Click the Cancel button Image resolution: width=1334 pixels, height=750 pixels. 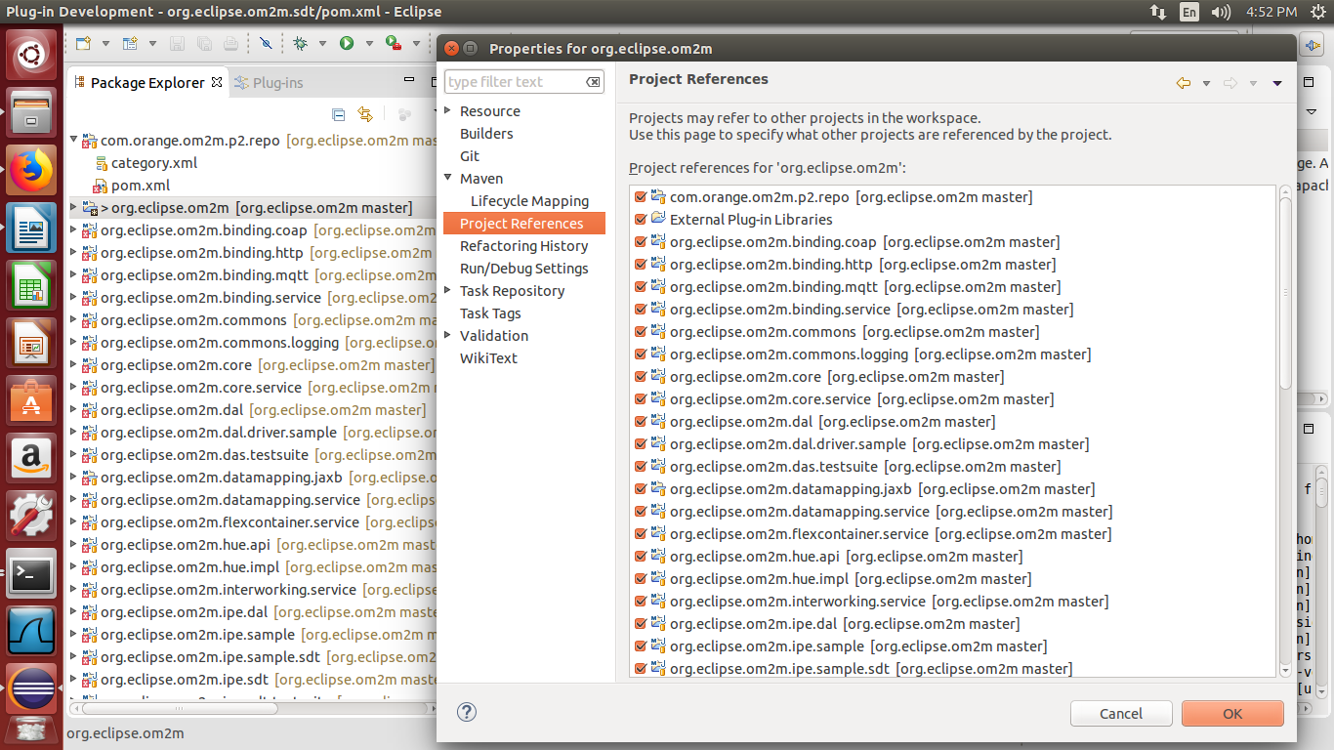click(1121, 714)
